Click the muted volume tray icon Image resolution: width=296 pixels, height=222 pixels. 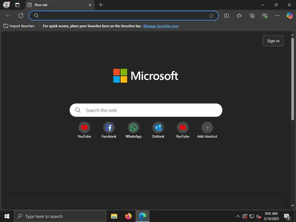point(258,216)
